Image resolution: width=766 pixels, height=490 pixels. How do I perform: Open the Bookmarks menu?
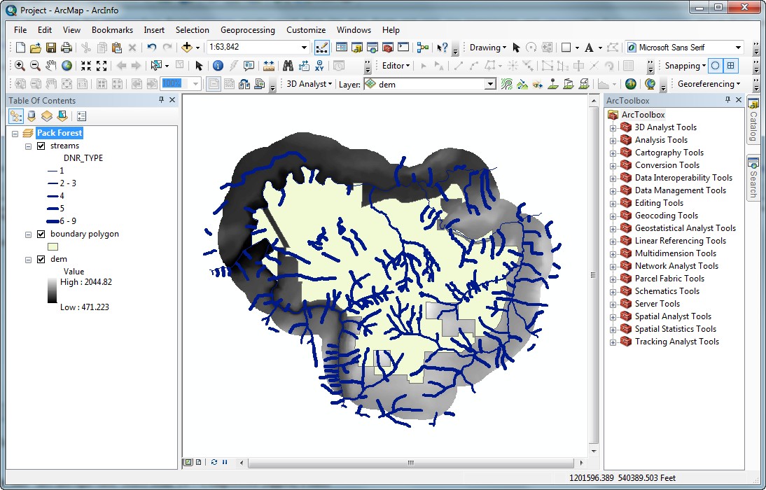[112, 30]
